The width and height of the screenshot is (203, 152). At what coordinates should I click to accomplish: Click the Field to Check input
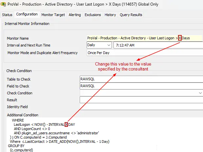pos(141,86)
